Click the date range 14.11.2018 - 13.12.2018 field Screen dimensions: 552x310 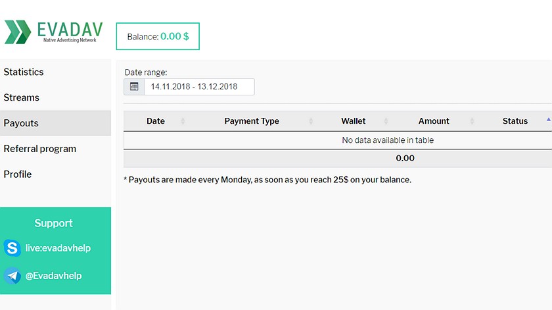[x=199, y=87]
